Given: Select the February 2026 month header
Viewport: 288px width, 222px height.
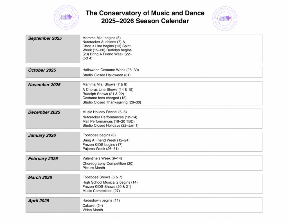Looking at the screenshot, I should point(43,159).
